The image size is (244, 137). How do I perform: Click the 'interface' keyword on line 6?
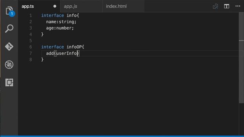53,47
